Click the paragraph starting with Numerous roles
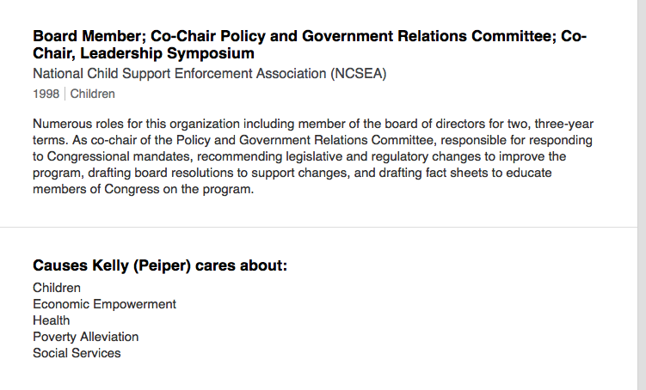Screen dimensions: 646x390 coord(313,157)
